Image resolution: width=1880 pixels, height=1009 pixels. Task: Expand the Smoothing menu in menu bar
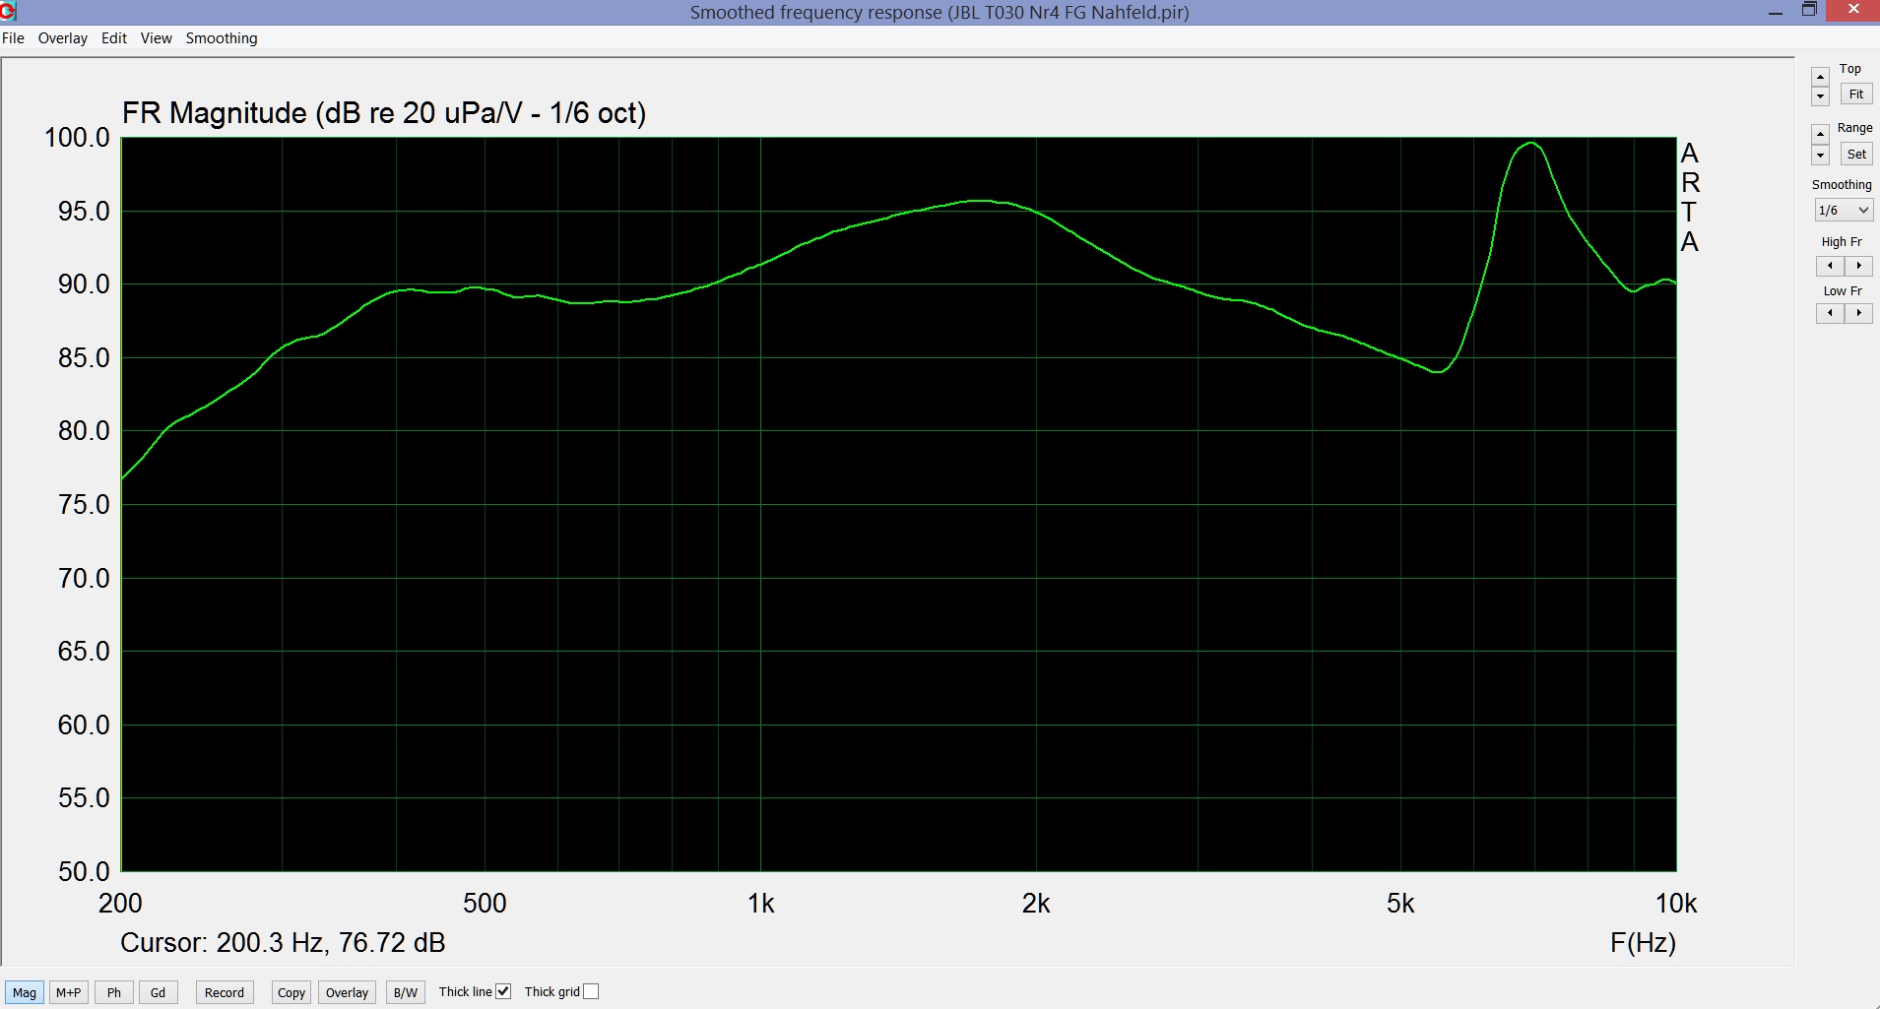[x=222, y=38]
